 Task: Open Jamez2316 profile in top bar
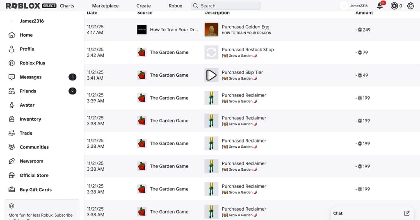pos(354,6)
